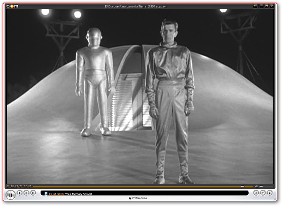
Task: Close the GOM Player window
Action: (x=272, y=6)
